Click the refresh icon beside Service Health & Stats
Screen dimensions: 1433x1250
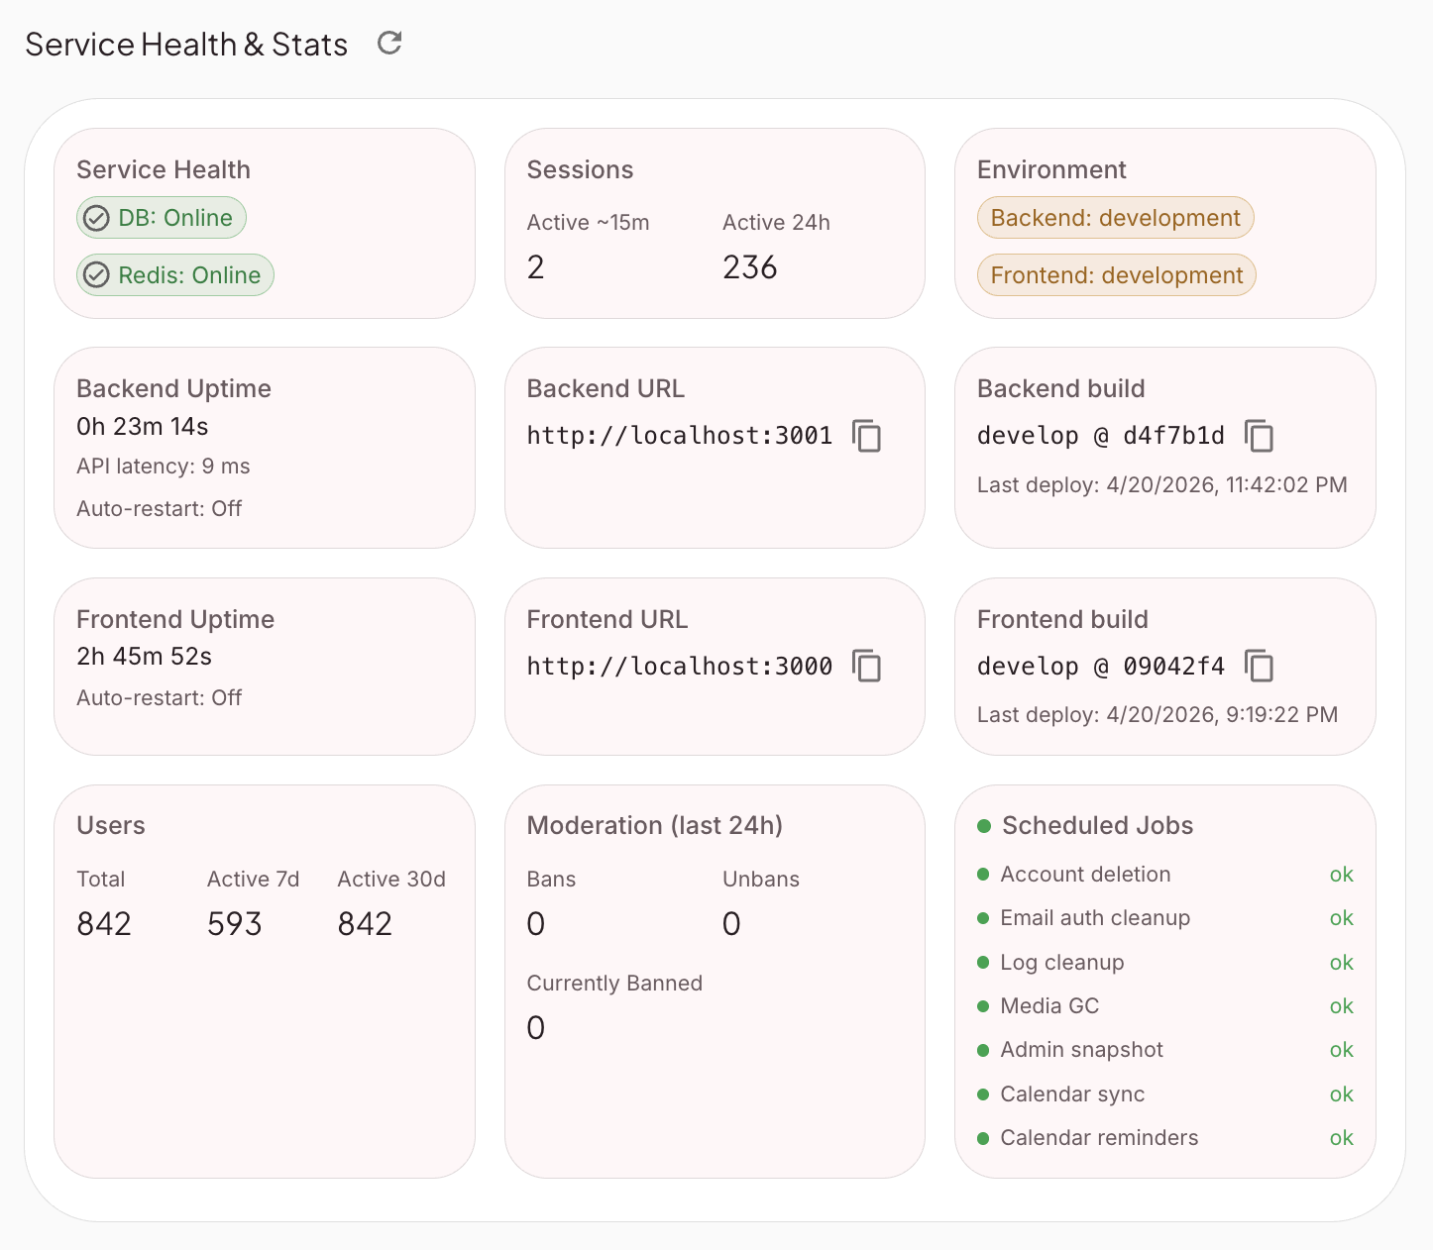click(x=389, y=43)
